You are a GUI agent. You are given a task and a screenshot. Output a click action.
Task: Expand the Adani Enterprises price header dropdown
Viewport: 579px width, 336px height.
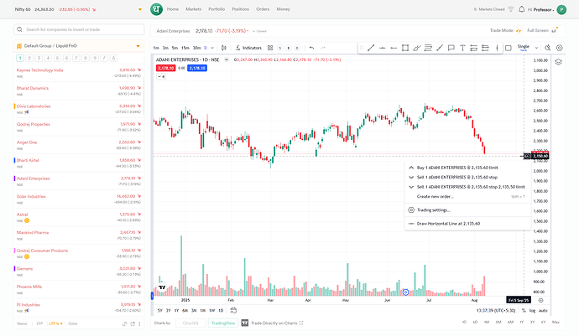coord(248,31)
